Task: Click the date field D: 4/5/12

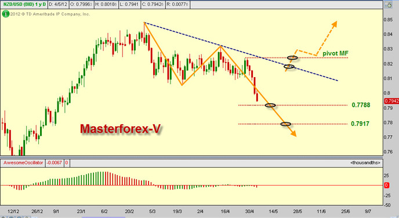Action: pos(58,4)
